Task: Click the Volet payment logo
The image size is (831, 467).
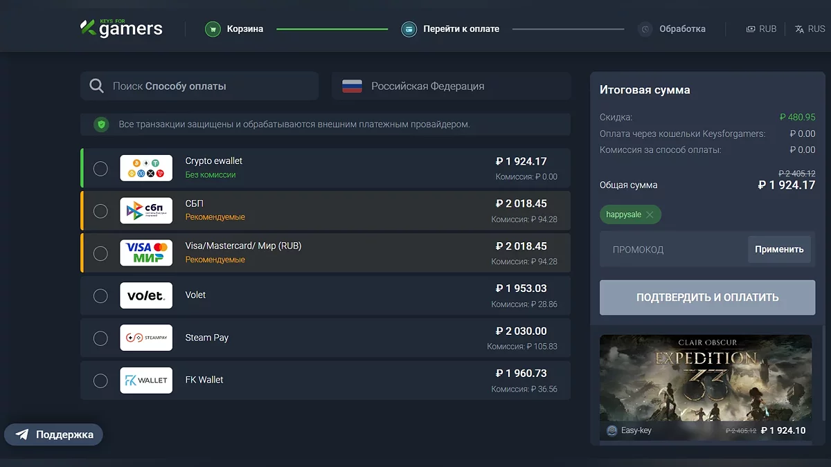Action: pyautogui.click(x=146, y=295)
